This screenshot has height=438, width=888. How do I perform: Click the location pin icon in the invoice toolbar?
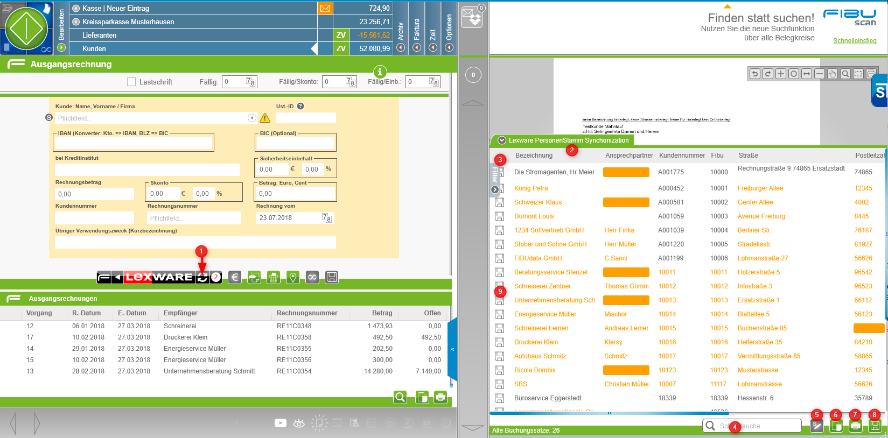(293, 277)
